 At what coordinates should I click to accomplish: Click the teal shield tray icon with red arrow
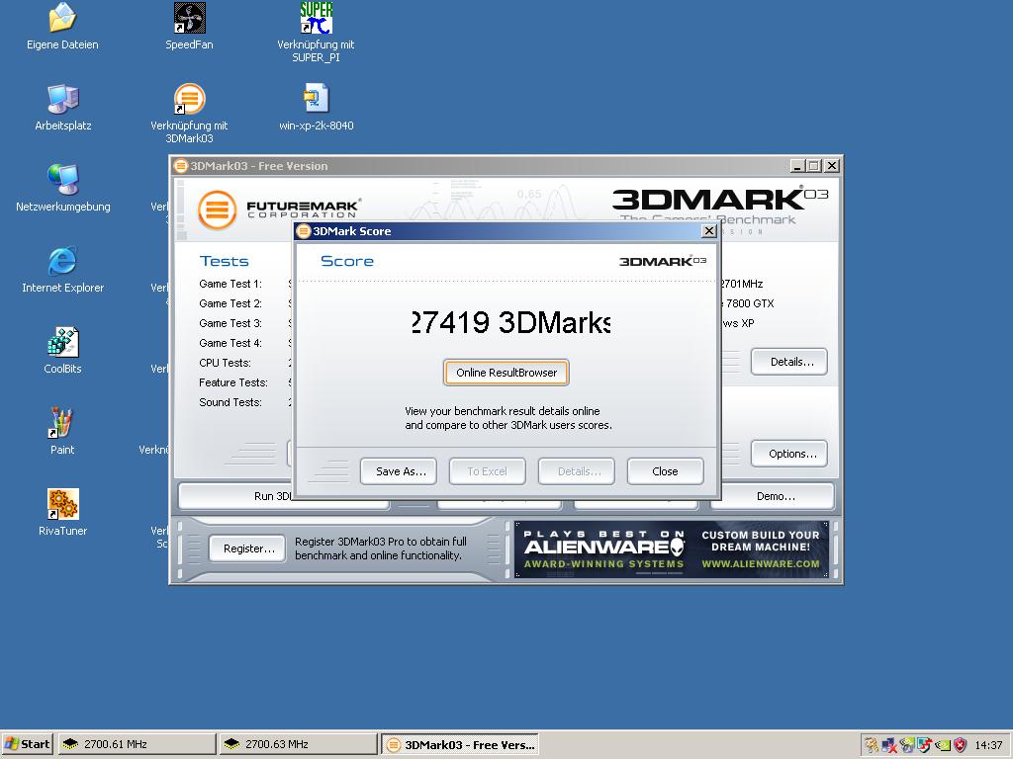[x=925, y=745]
